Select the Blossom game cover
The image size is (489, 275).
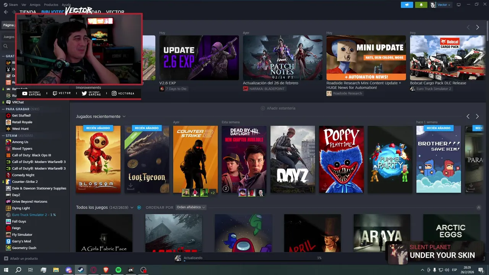pos(98,159)
